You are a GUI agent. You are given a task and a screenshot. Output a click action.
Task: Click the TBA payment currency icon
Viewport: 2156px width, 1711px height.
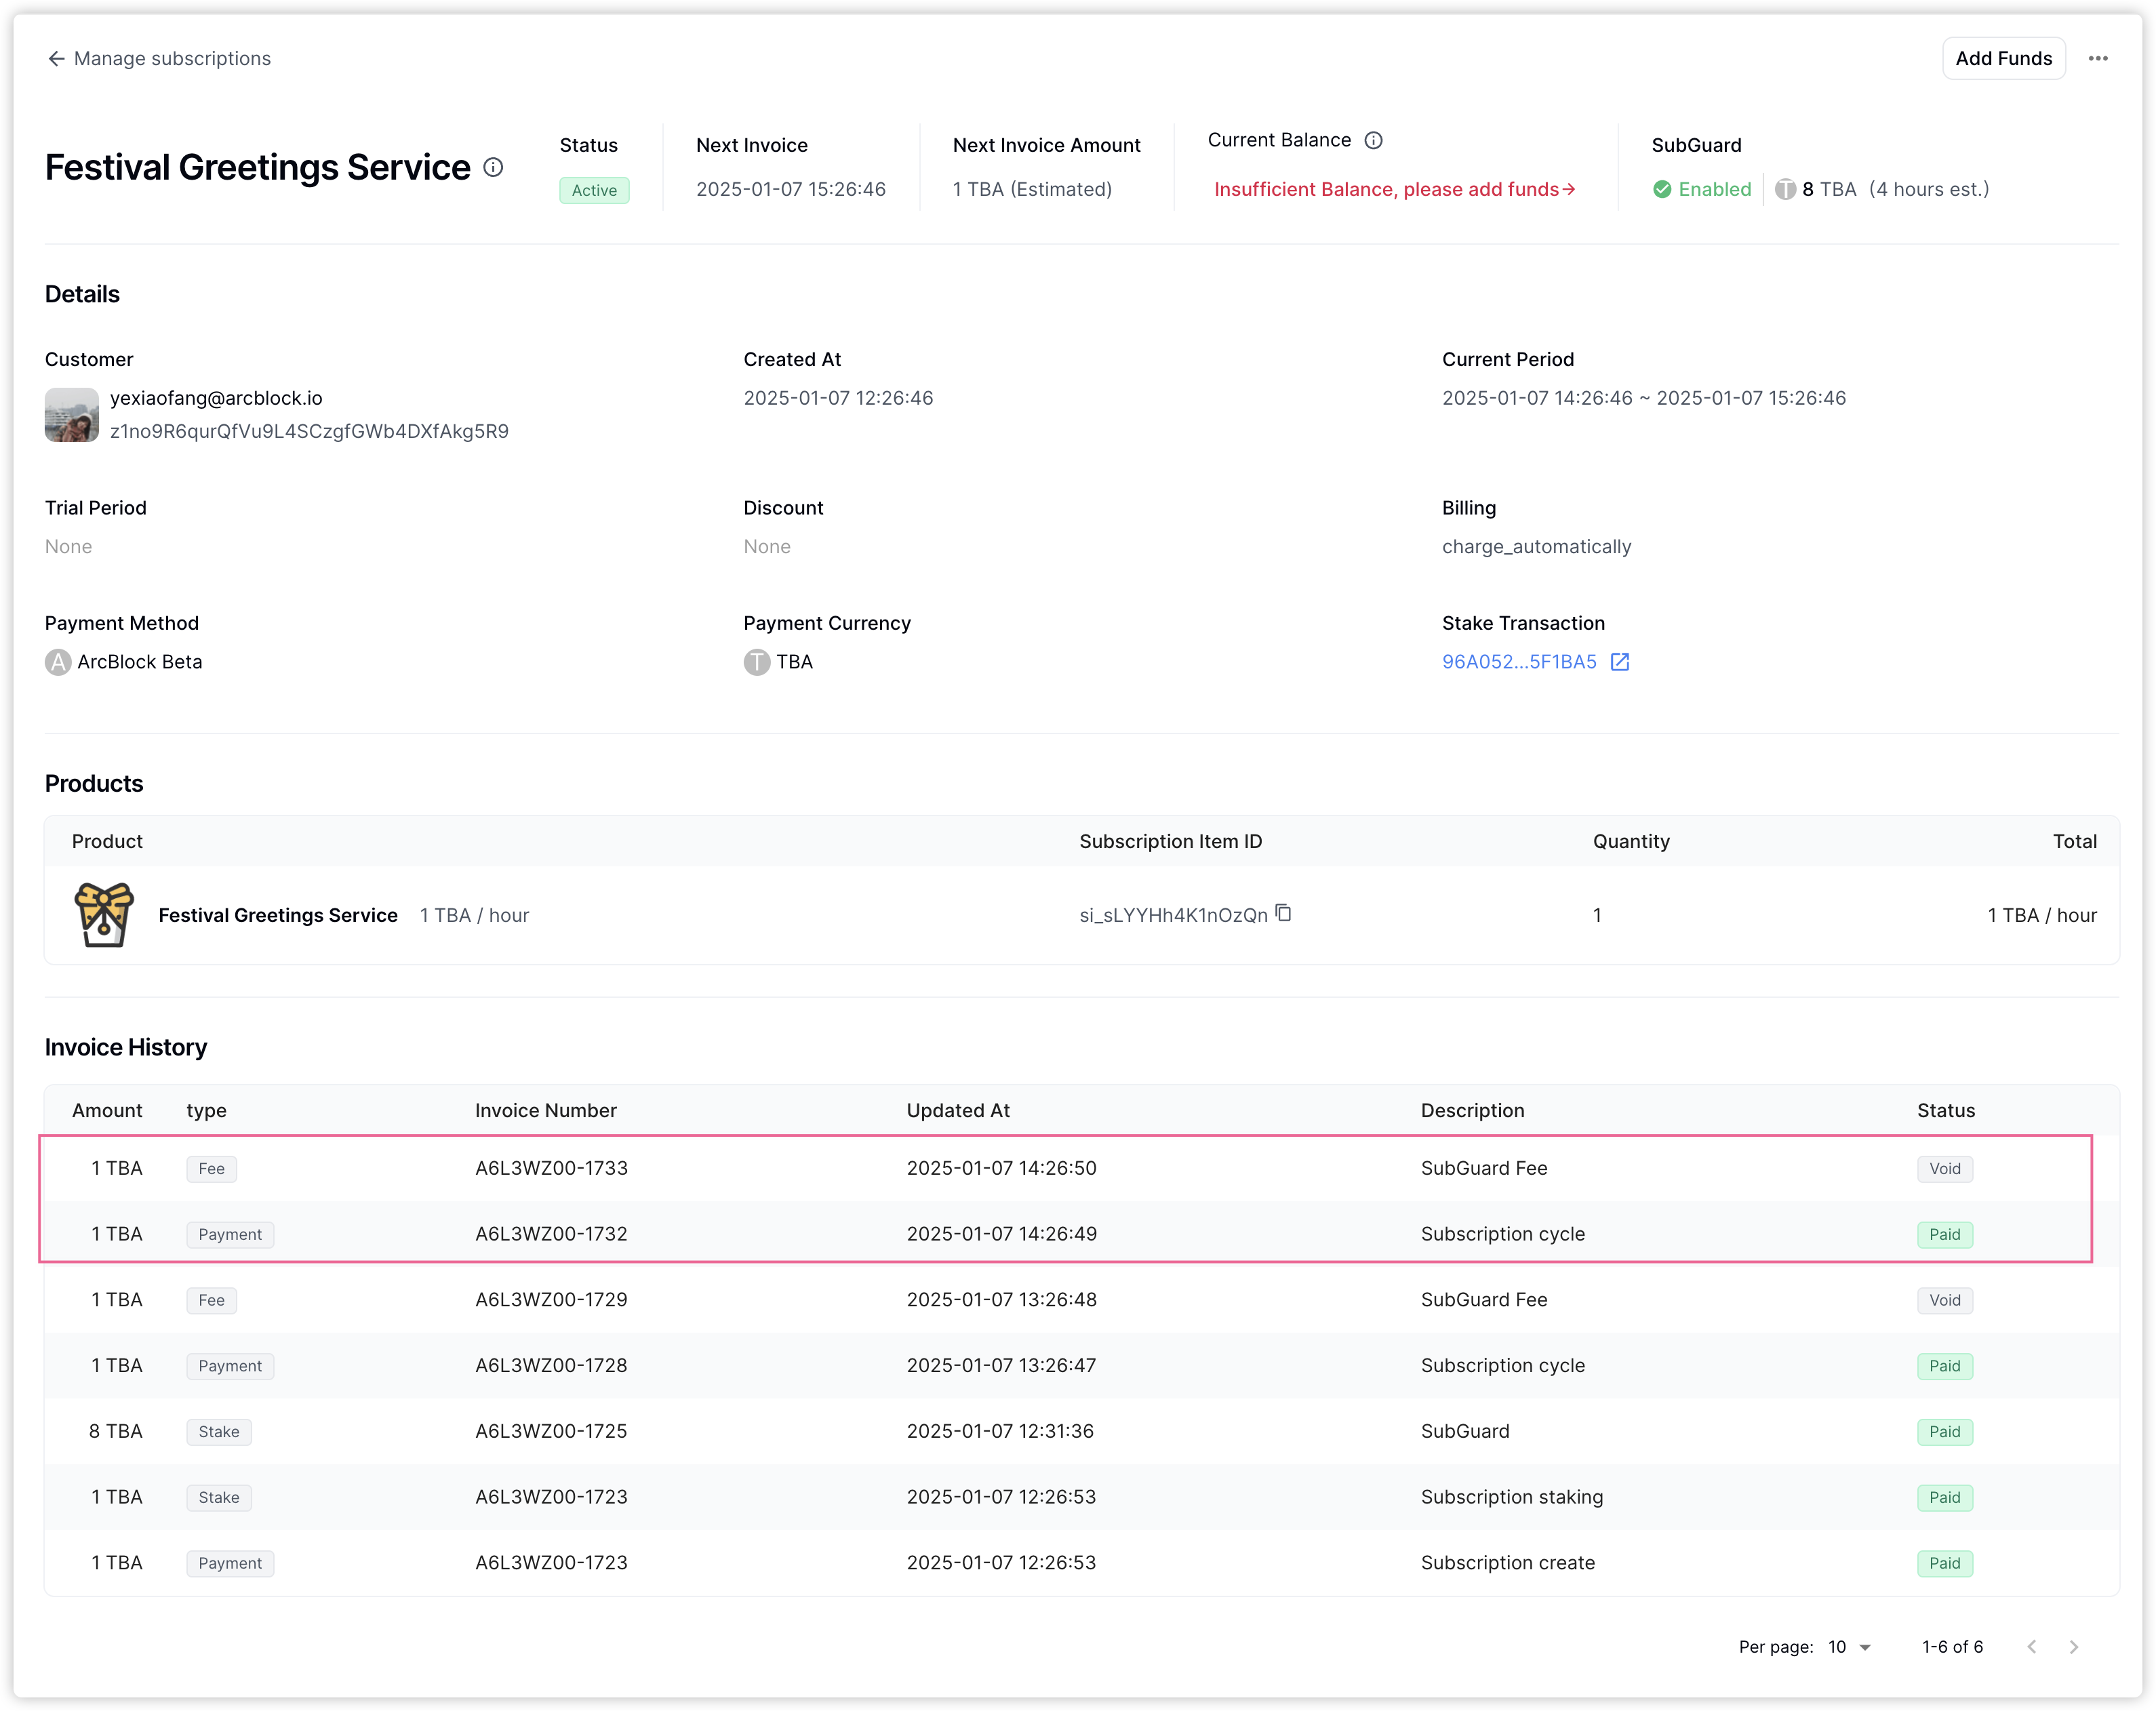(x=757, y=662)
